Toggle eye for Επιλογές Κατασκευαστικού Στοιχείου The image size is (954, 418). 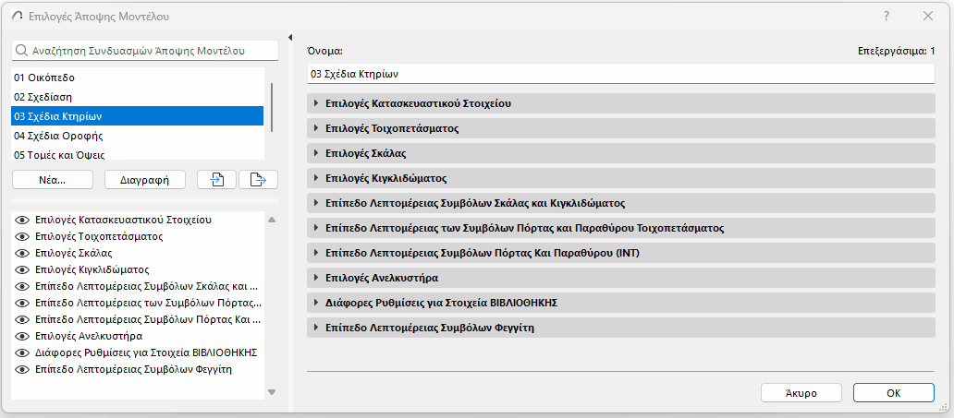23,221
